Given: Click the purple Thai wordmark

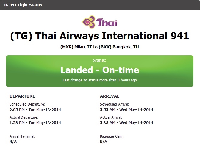Looking at the screenshot, I should [107, 22].
